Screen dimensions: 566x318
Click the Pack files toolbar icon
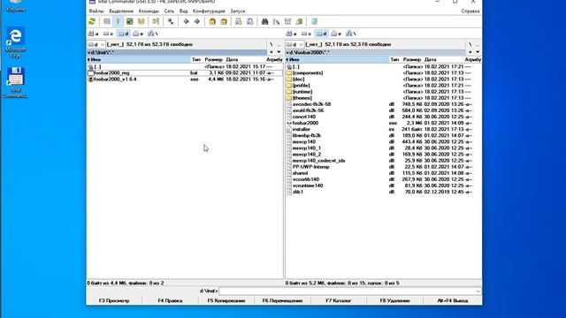[x=212, y=21]
